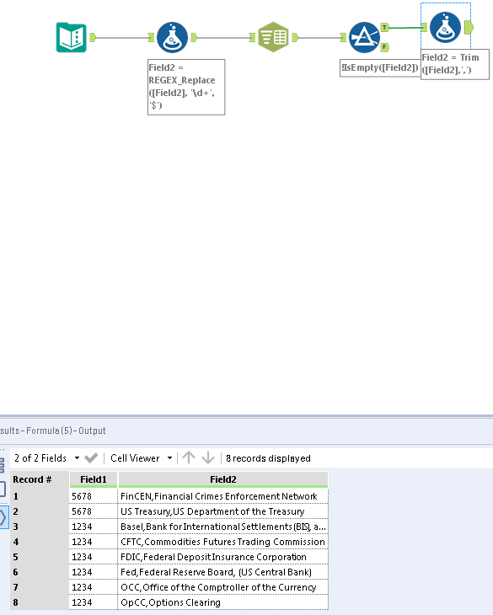Viewport: 493px width, 615px height.
Task: Expand the Cell Viewer dropdown
Action: tap(142, 457)
